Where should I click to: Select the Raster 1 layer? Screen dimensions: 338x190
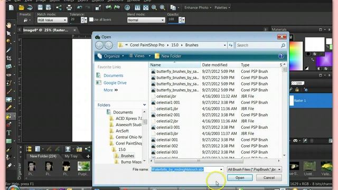[311, 101]
